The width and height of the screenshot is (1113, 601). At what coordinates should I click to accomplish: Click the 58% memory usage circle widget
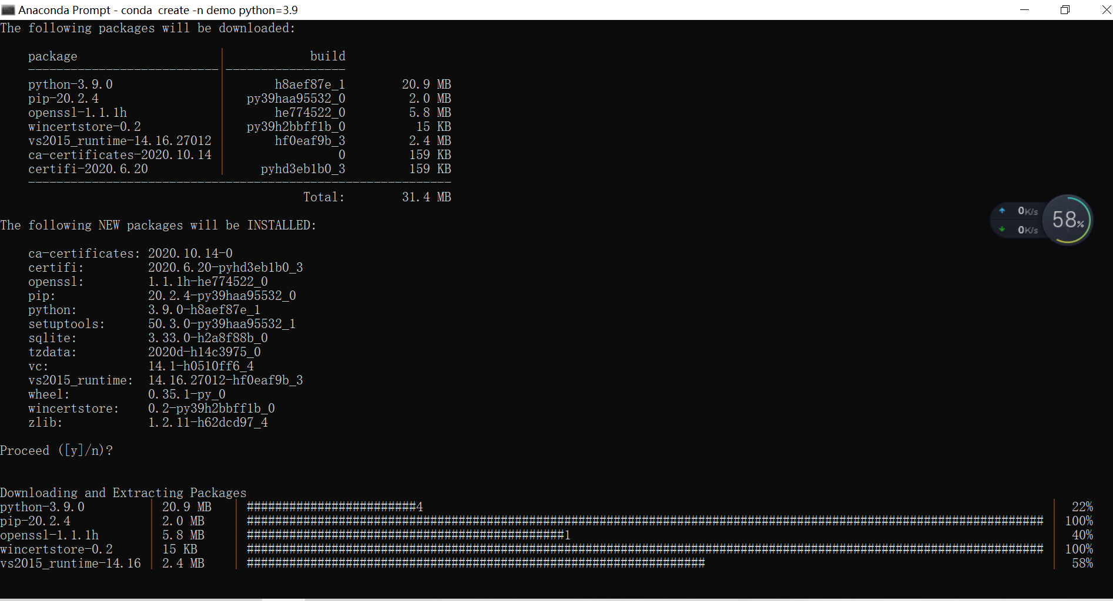[1067, 220]
